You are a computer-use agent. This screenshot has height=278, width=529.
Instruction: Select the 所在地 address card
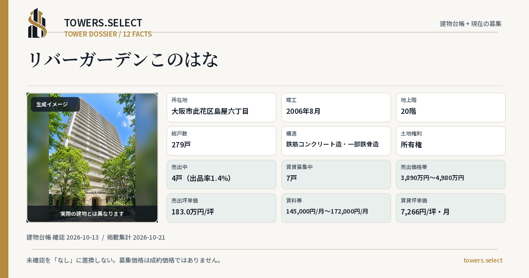221,107
